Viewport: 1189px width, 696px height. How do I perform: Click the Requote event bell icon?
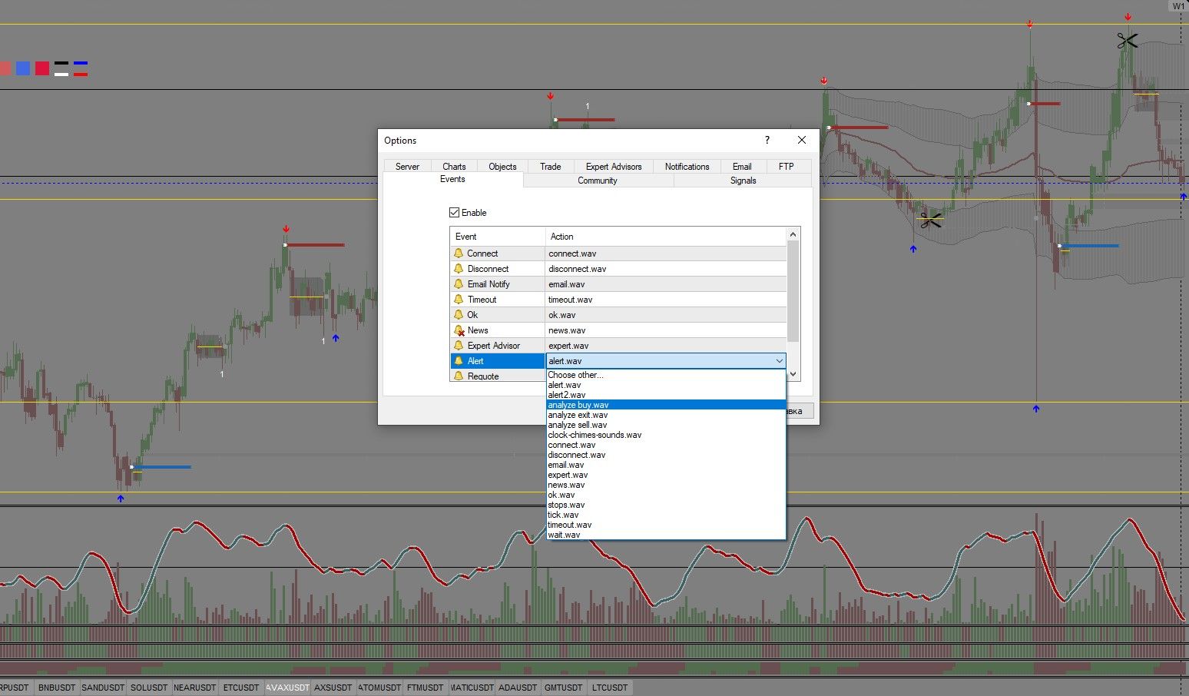459,376
